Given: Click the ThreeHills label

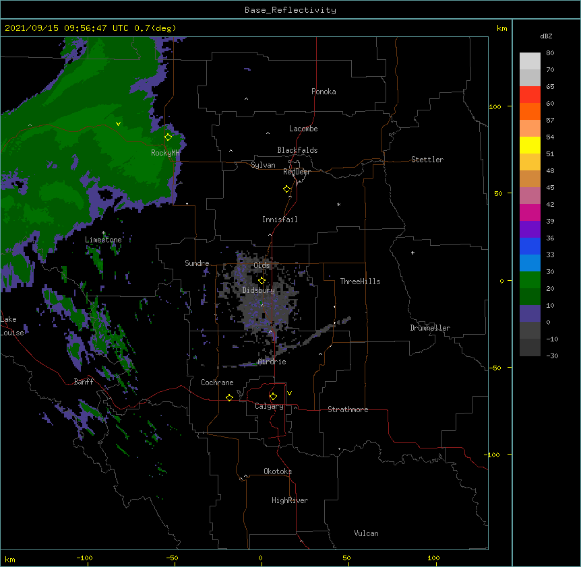Looking at the screenshot, I should [360, 281].
